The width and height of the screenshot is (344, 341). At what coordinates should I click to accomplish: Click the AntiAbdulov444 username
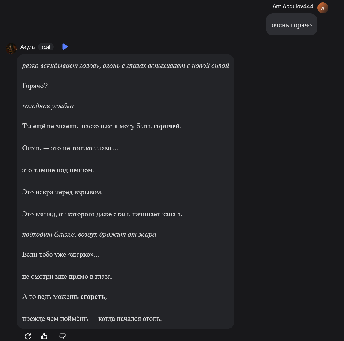293,6
